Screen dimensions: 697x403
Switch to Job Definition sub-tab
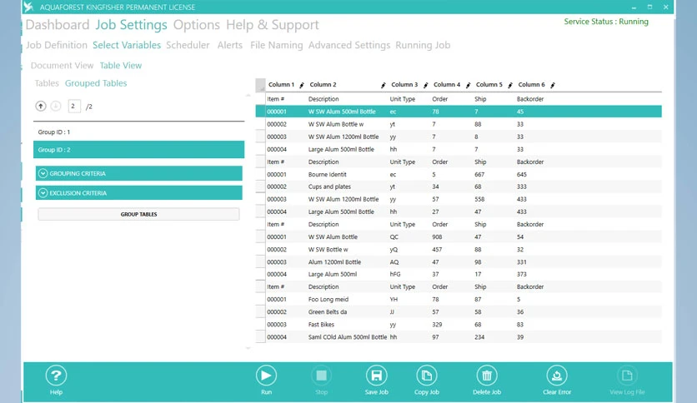click(x=57, y=45)
